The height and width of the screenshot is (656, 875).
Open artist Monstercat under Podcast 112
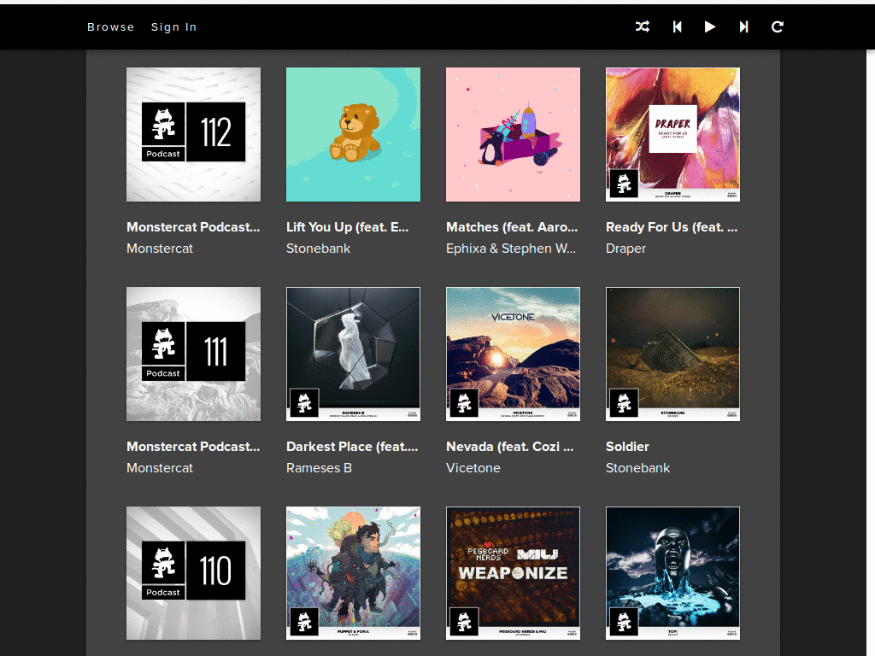(160, 249)
